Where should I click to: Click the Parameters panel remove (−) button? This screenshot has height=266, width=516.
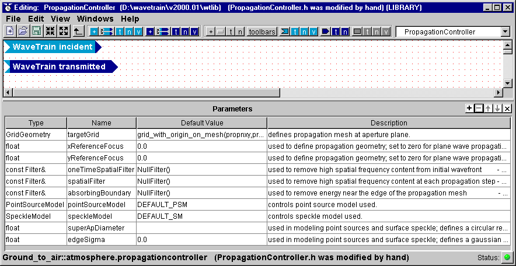click(x=479, y=108)
